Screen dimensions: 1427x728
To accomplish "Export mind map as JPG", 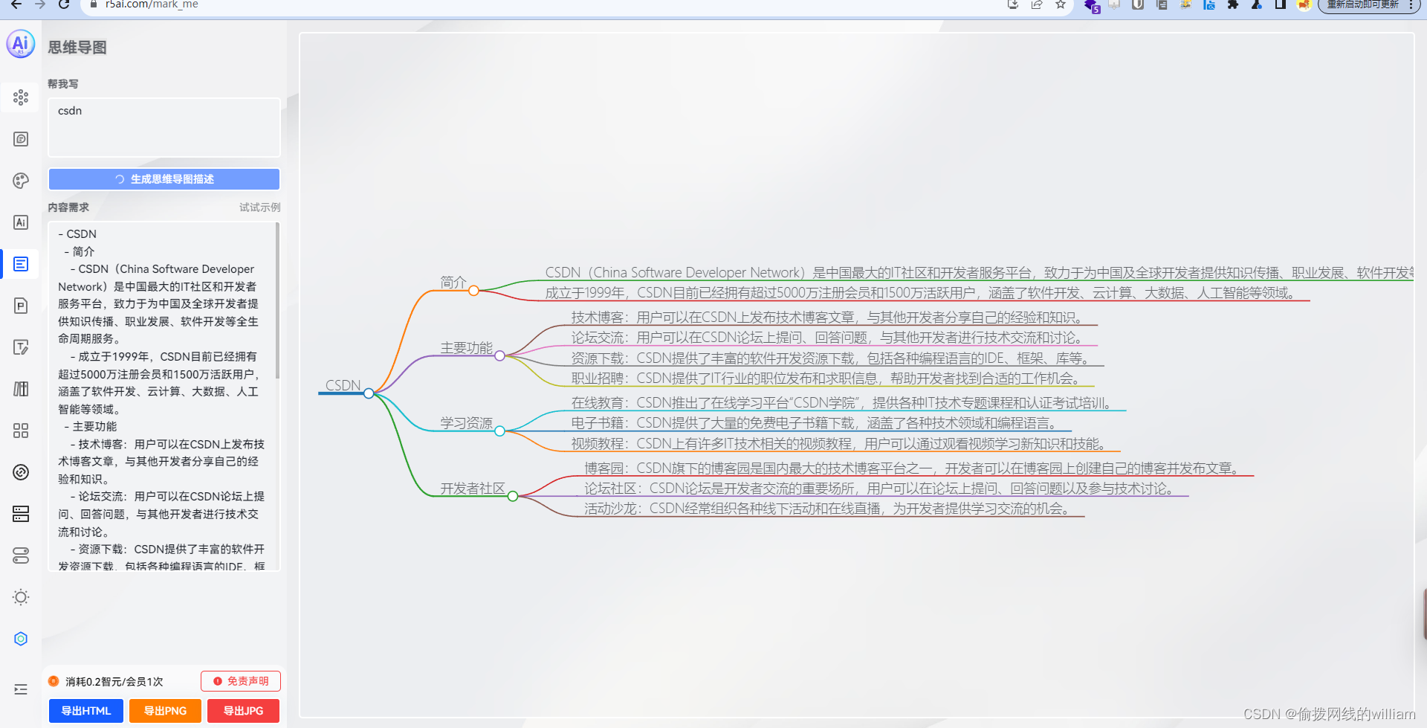I will [244, 711].
